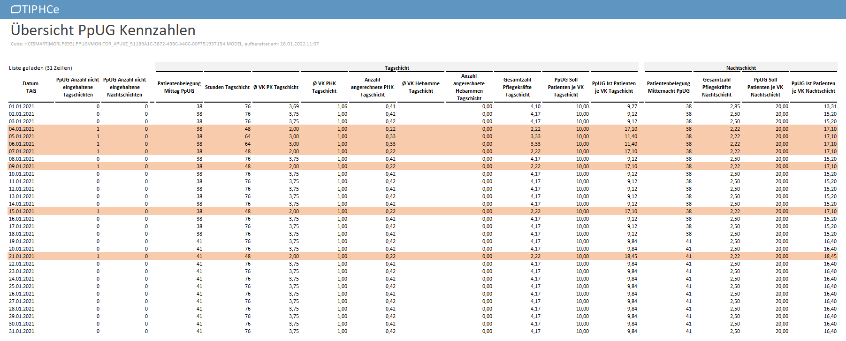Select highlighted date cell 05.01.2021
Viewport: 846px width, 341px height.
pyautogui.click(x=22, y=136)
